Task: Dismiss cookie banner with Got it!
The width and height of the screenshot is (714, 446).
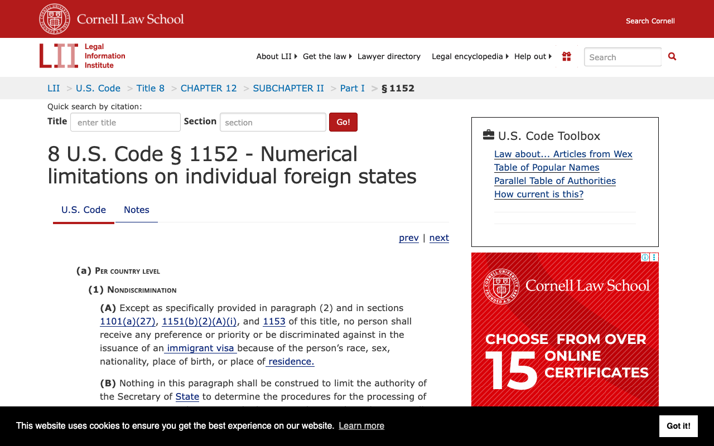Action: tap(678, 426)
